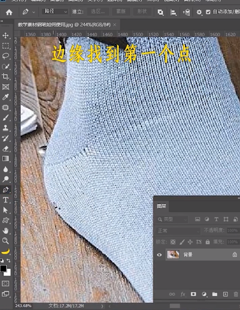Reset default foreground and background colors

tap(1, 260)
